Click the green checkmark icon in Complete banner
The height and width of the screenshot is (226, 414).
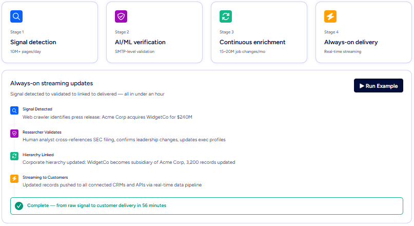tap(19, 205)
